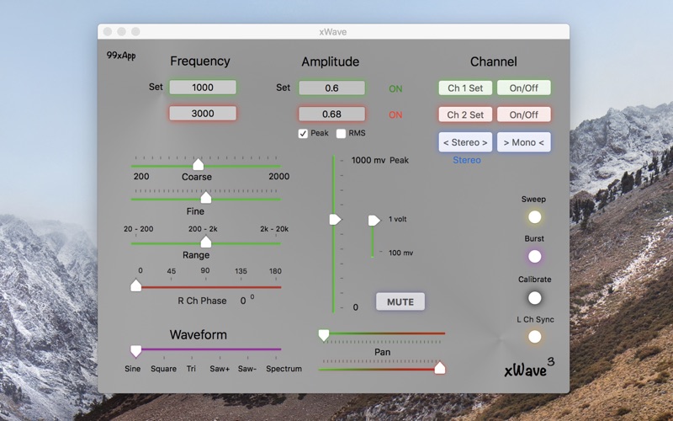This screenshot has width=673, height=421.
Task: Check the RMS checkbox
Action: point(341,134)
